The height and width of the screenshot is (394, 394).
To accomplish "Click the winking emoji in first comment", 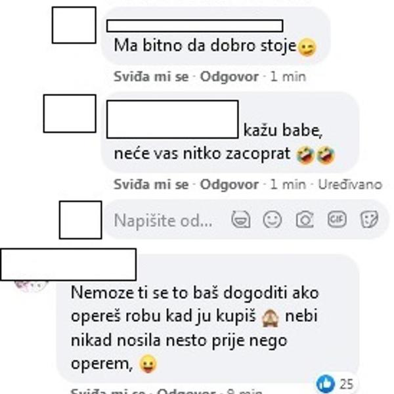I will (307, 47).
